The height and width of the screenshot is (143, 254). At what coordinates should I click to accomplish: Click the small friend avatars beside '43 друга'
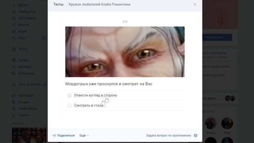pos(230,99)
